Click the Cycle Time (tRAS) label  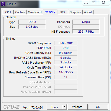[39, 67]
